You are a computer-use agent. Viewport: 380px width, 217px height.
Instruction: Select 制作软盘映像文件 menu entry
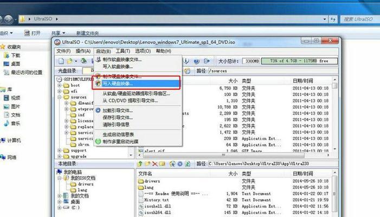click(x=138, y=59)
